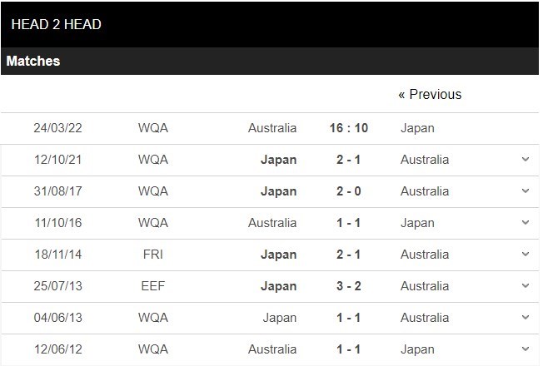Select the EEF competition label
Image resolution: width=543 pixels, height=371 pixels.
pyautogui.click(x=153, y=286)
